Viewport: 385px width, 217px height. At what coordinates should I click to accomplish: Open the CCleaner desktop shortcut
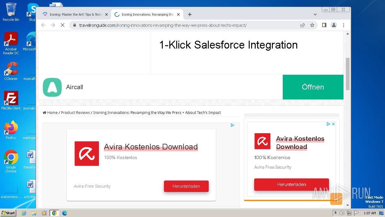click(x=11, y=71)
